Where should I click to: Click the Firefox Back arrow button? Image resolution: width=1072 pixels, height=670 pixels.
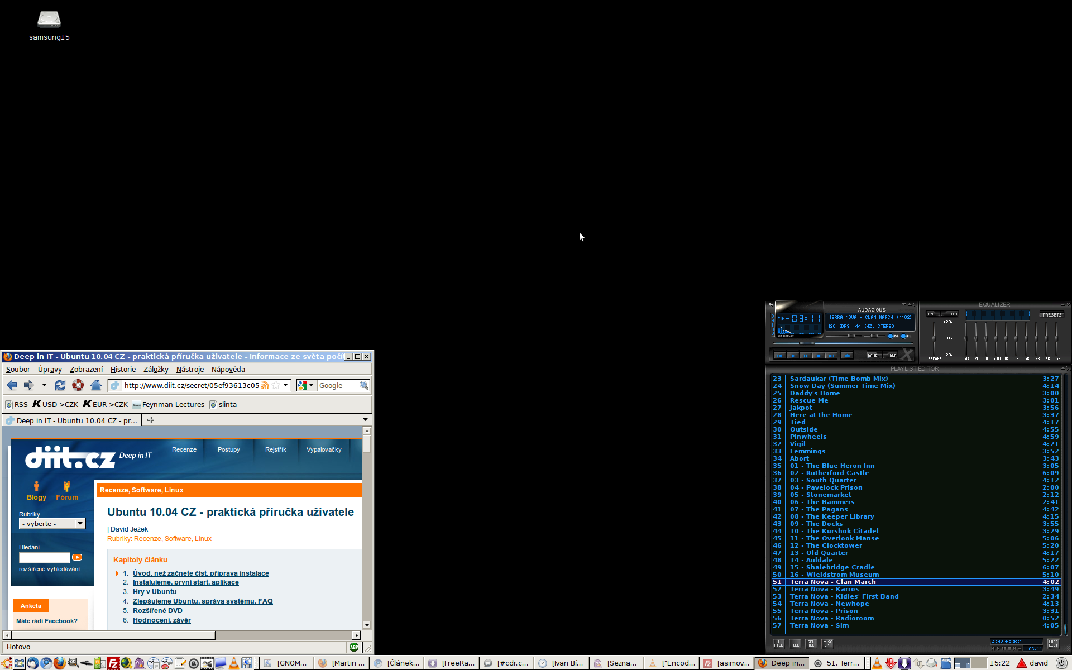click(x=12, y=385)
